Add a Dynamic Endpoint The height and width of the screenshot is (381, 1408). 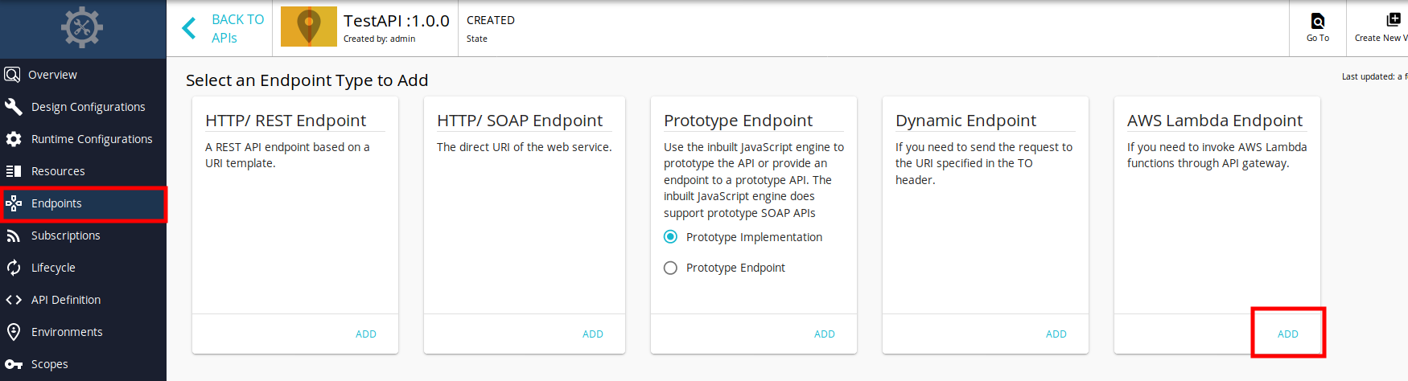(x=1056, y=334)
